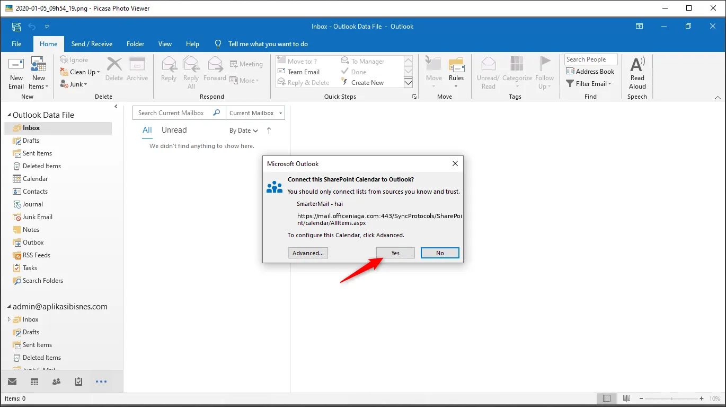Click the Search People field
The image size is (726, 407).
[x=591, y=59]
